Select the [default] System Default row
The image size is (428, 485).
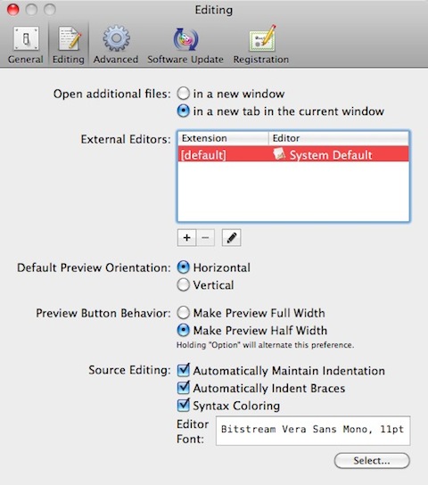293,154
